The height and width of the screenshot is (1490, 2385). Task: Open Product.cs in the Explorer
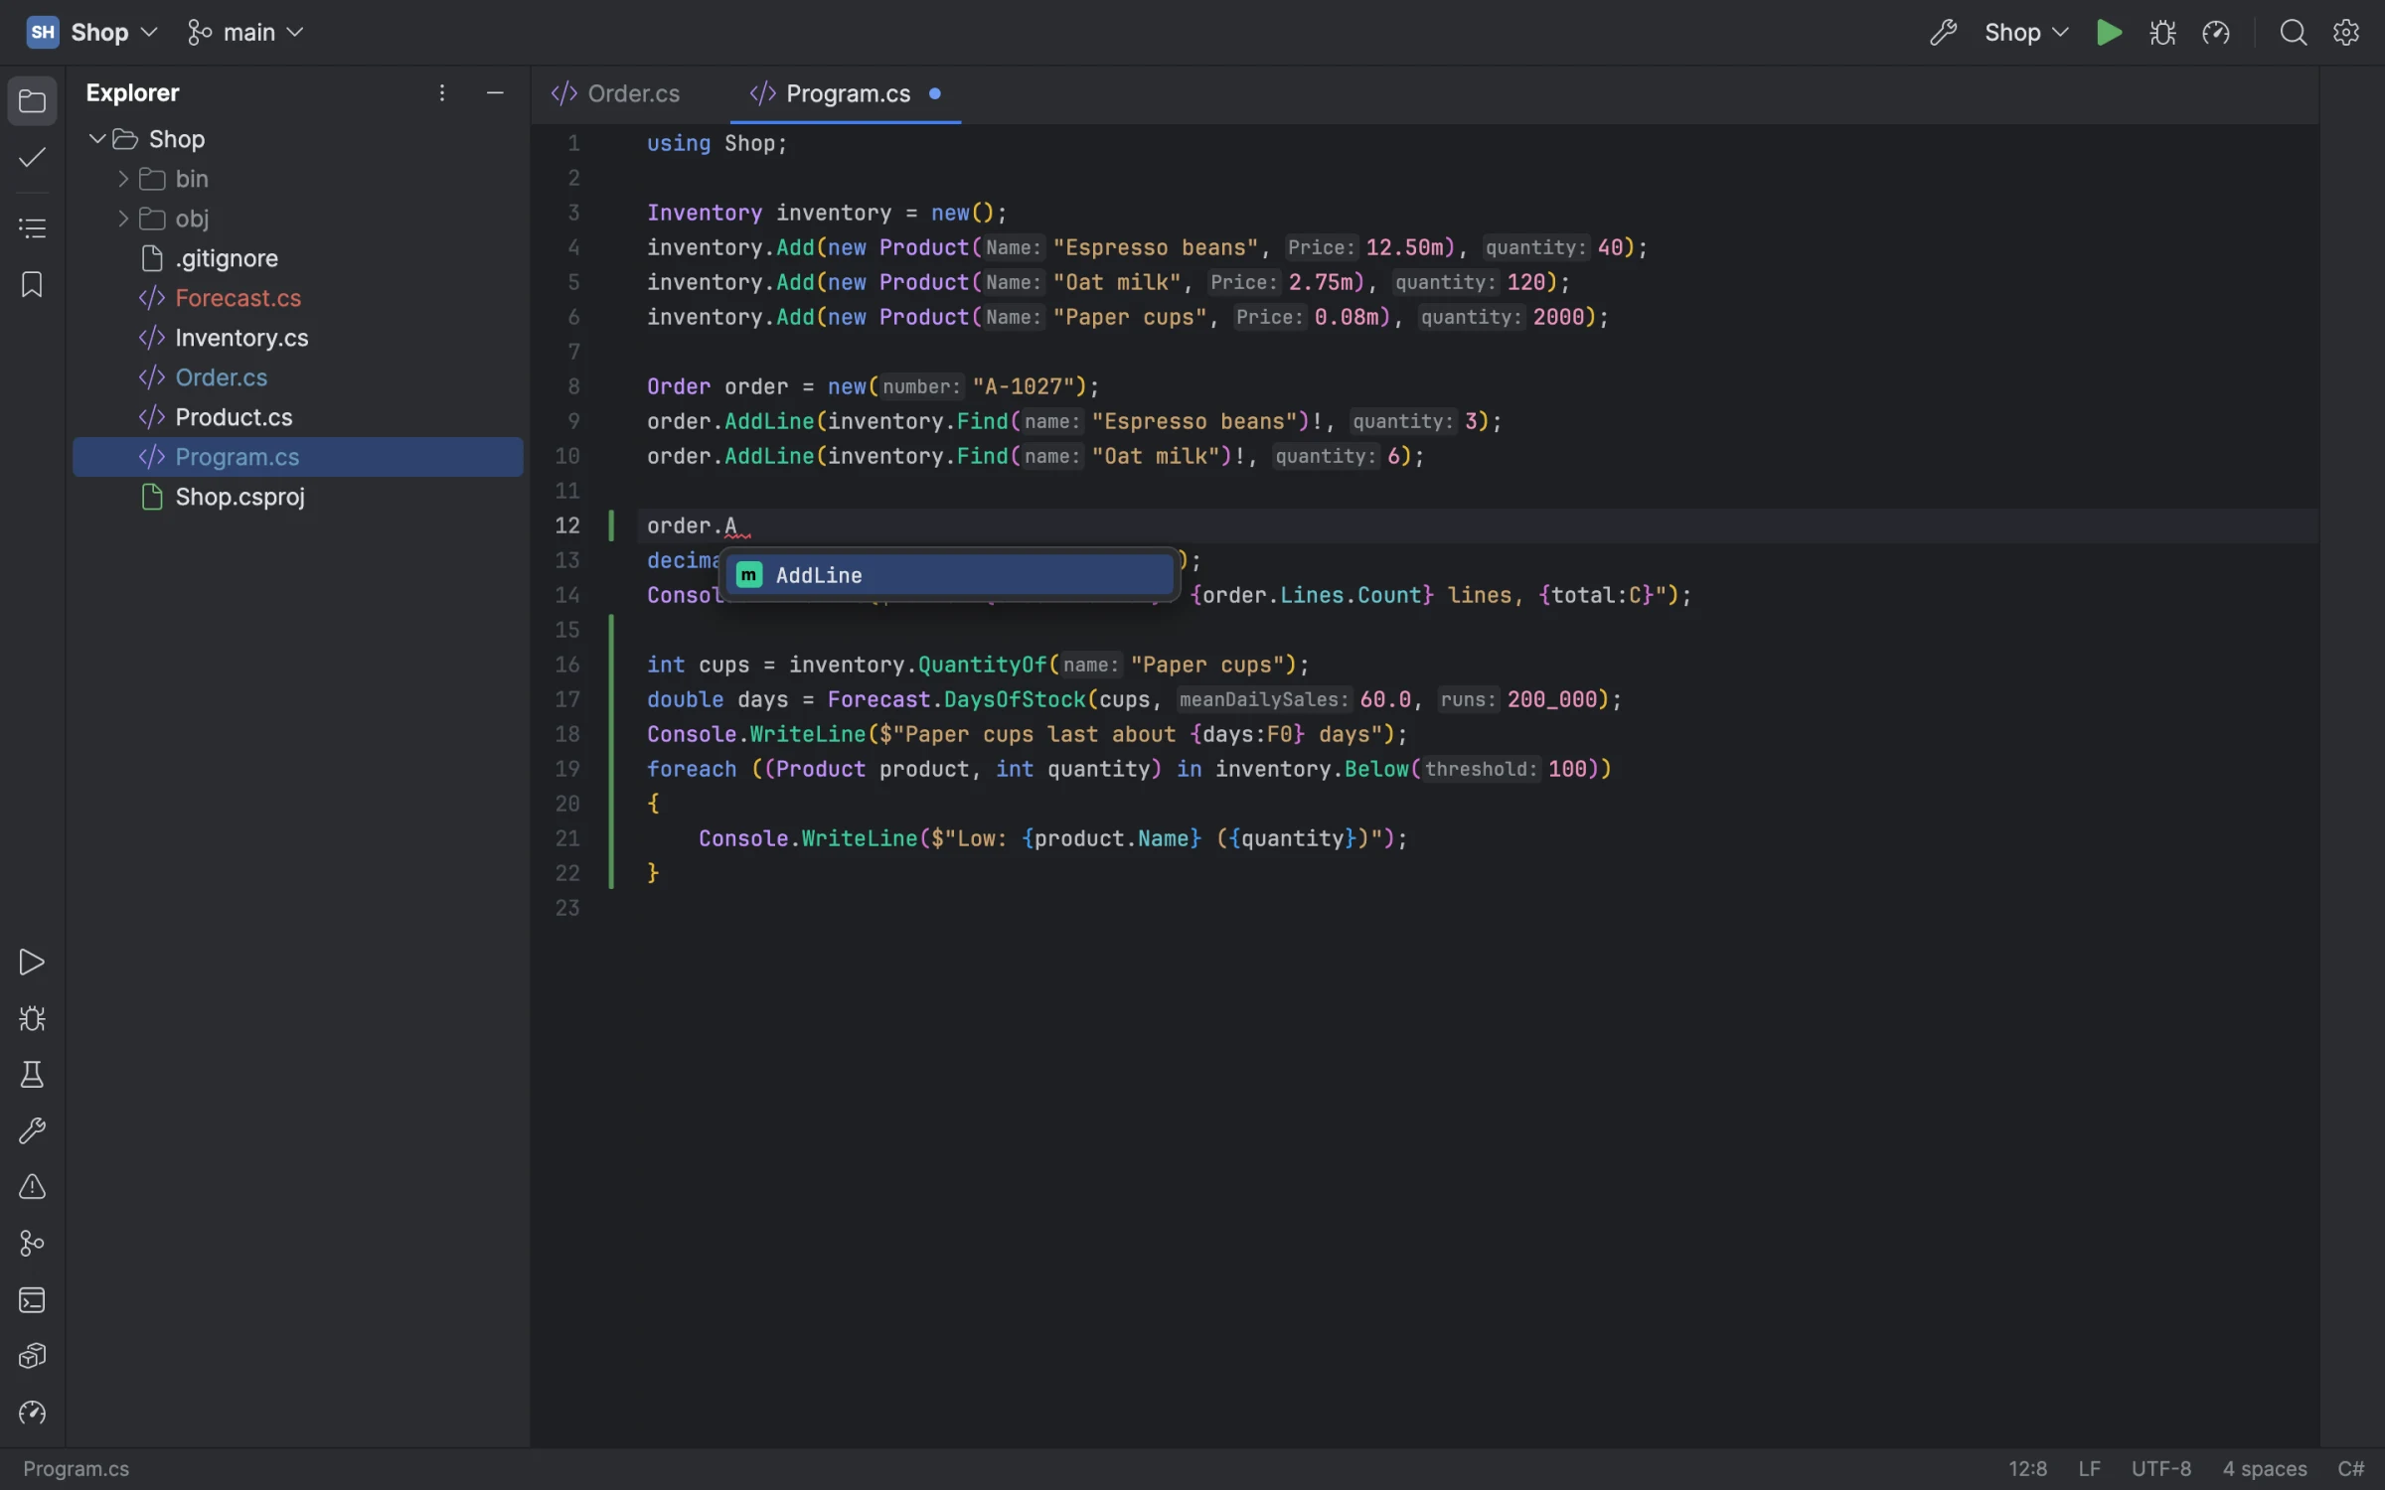(x=298, y=417)
